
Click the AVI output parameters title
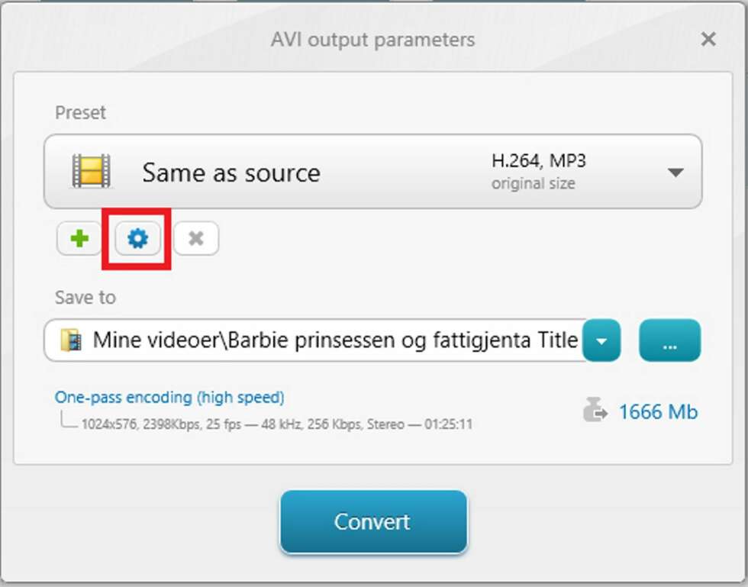click(x=372, y=40)
